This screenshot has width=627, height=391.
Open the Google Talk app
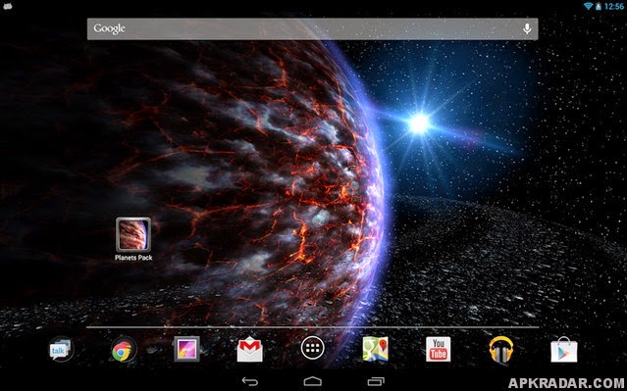[61, 350]
